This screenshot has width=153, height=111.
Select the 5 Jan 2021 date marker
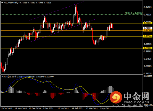(x=48, y=109)
